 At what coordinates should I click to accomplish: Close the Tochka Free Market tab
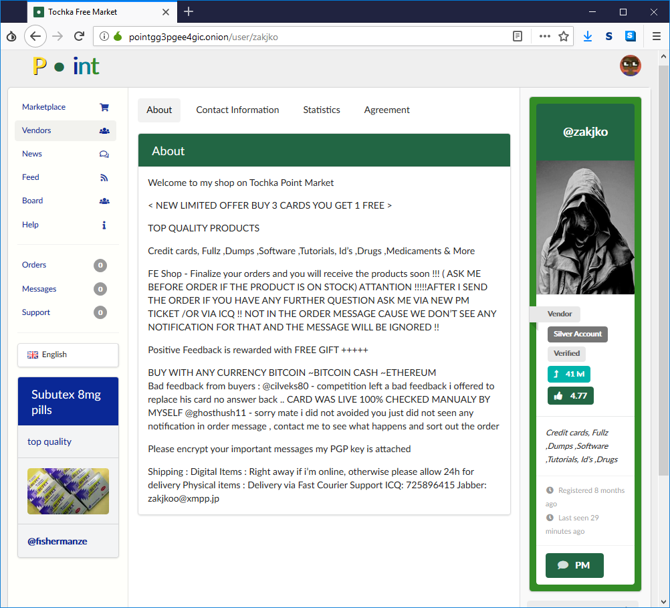pyautogui.click(x=166, y=12)
